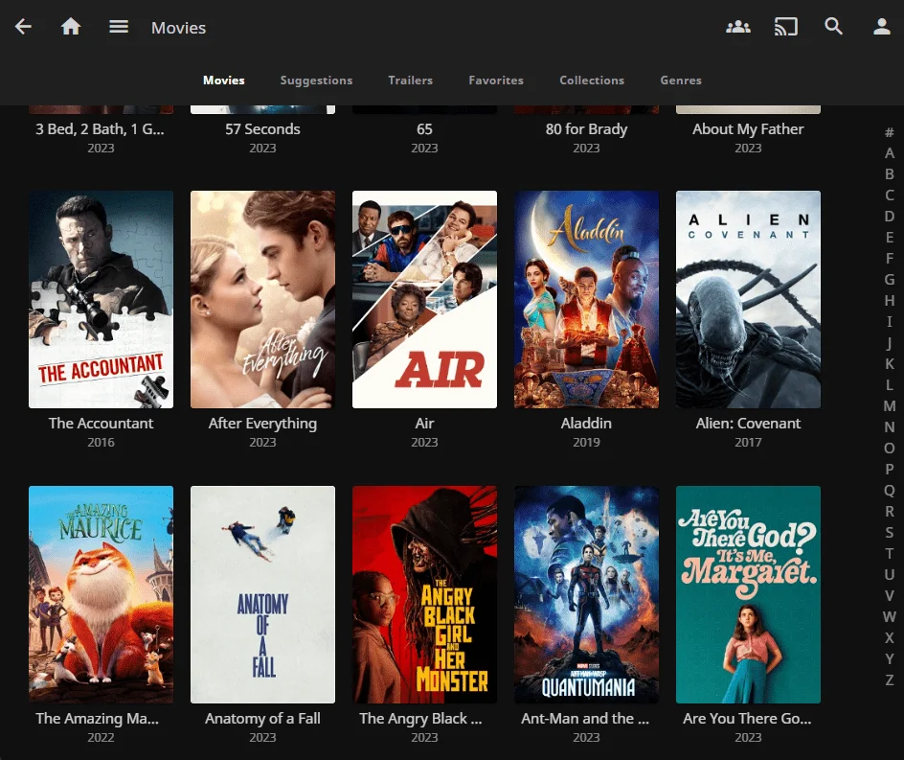The width and height of the screenshot is (904, 760).
Task: Jump to # in the alphabet picker
Action: (890, 132)
